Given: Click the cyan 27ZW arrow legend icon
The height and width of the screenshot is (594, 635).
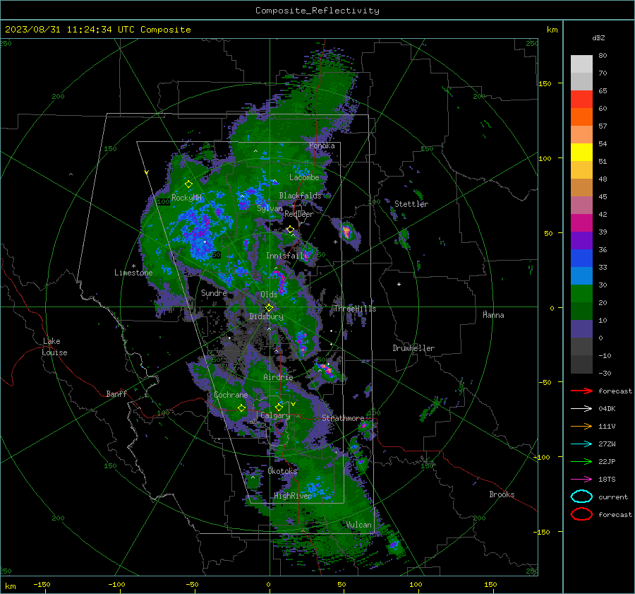Looking at the screenshot, I should (x=581, y=444).
